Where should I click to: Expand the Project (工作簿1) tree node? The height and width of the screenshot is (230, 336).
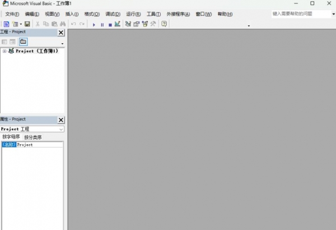pyautogui.click(x=4, y=51)
